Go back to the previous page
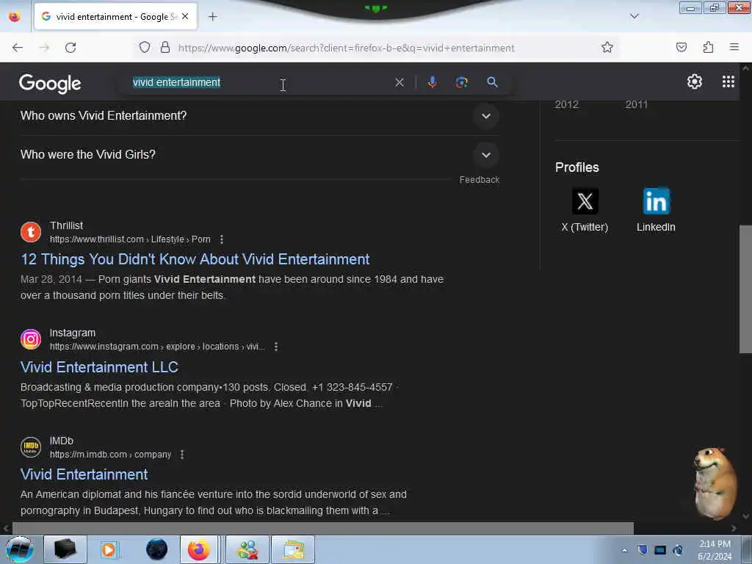Image resolution: width=752 pixels, height=564 pixels. (18, 48)
